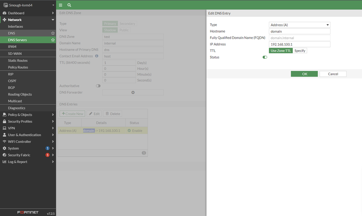Click the VPN monitor icon
This screenshot has width=362, height=216.
[x=4, y=128]
